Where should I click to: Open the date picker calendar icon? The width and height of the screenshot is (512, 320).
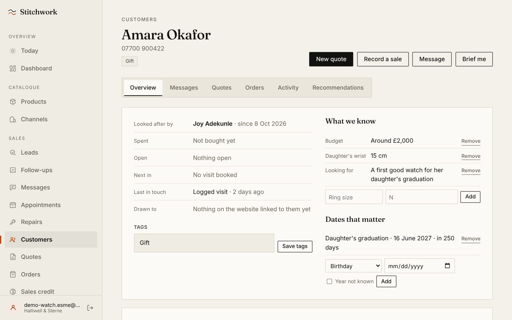(x=447, y=266)
